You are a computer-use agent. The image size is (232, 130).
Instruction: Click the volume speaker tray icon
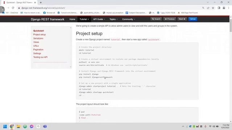[x=214, y=126]
